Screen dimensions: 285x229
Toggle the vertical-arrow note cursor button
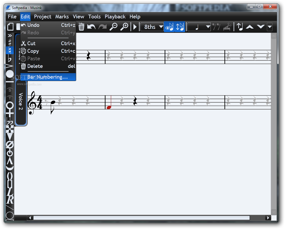(x=180, y=27)
